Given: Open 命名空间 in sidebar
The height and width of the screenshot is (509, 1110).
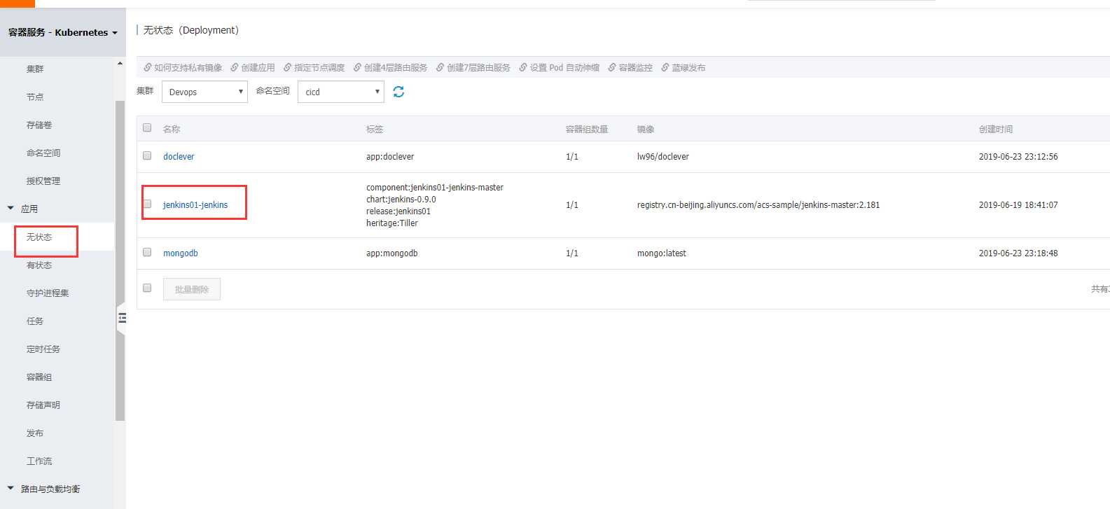Looking at the screenshot, I should coord(43,153).
